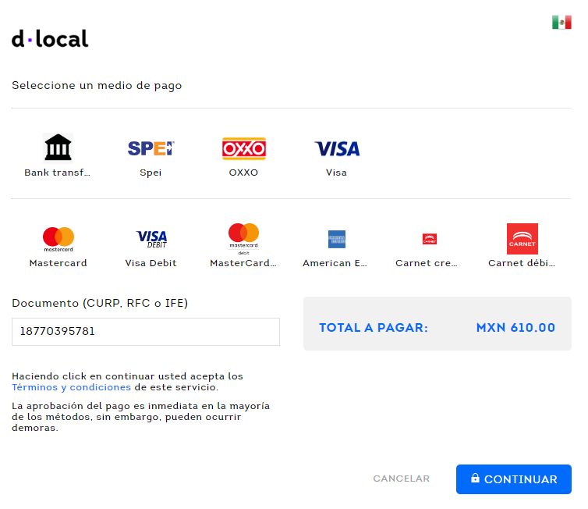Screen dimensions: 588x509
Task: Click the Documento CURP/RFC input field
Action: (x=146, y=332)
